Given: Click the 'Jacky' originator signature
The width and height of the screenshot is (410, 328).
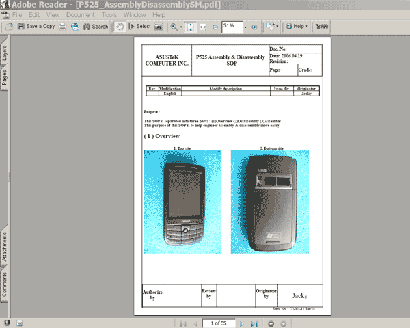Looking at the screenshot, I should 300,296.
